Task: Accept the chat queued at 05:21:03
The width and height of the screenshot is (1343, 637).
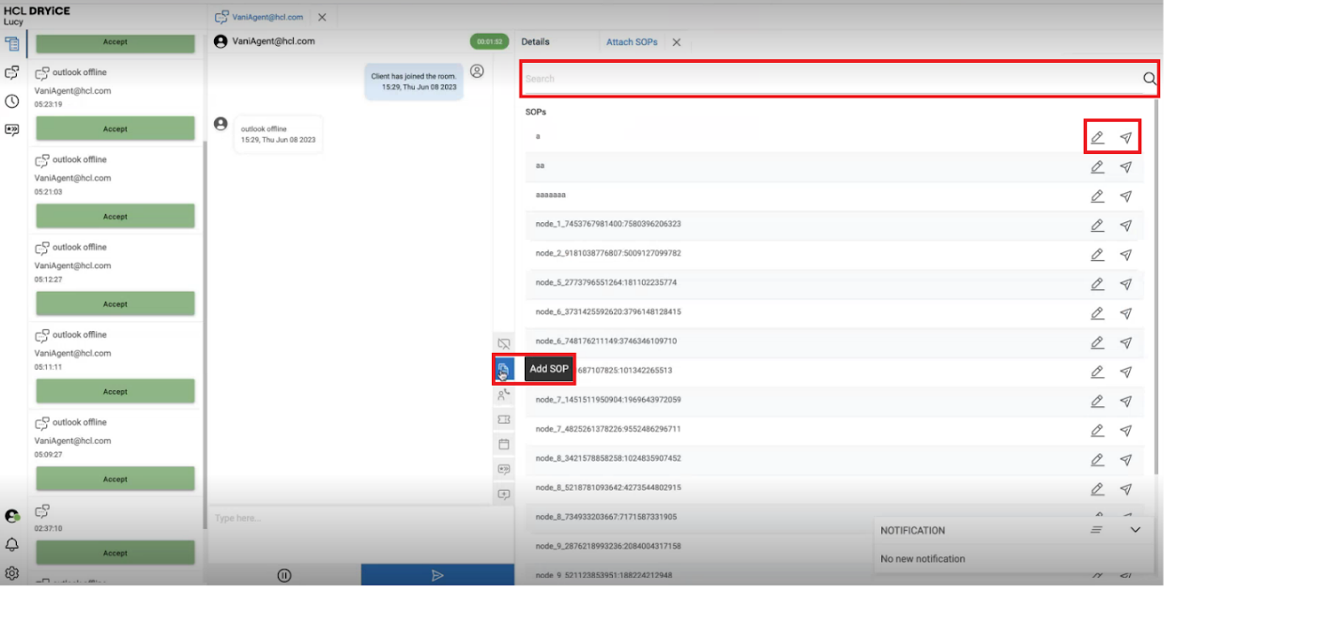Action: point(115,216)
